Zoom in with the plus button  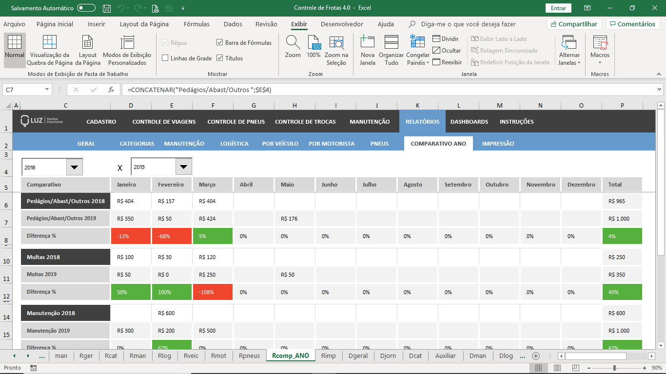[645, 368]
